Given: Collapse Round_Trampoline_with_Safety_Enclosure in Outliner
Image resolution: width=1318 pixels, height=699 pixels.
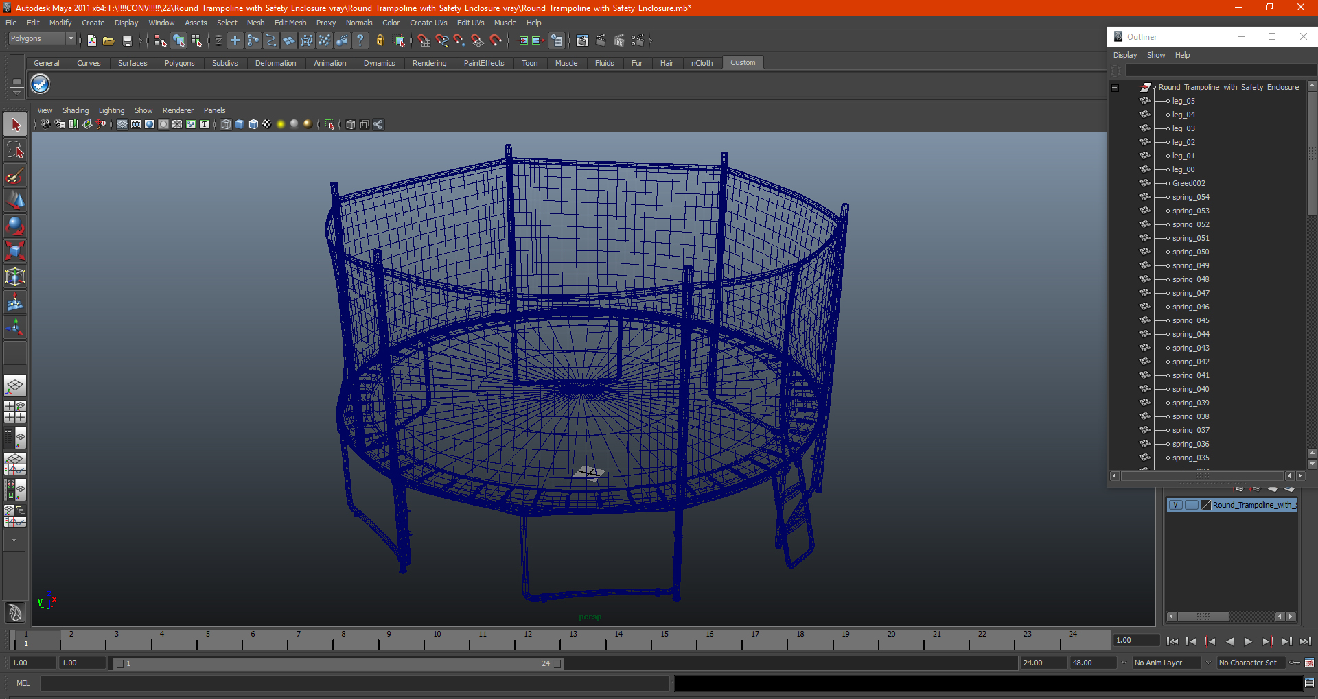Looking at the screenshot, I should (1115, 87).
